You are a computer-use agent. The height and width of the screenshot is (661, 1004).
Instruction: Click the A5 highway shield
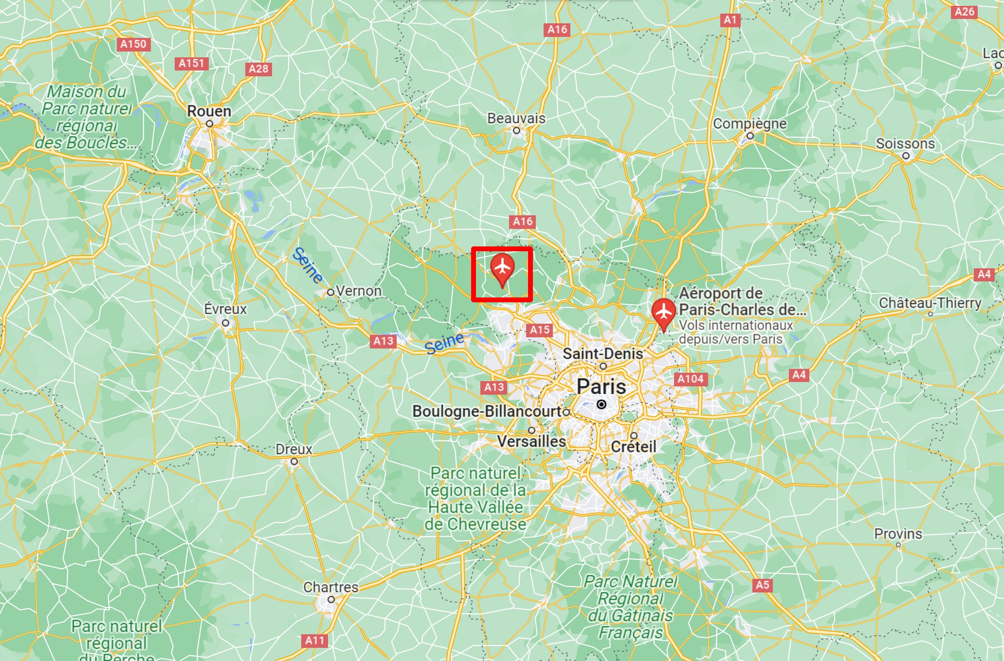click(763, 585)
